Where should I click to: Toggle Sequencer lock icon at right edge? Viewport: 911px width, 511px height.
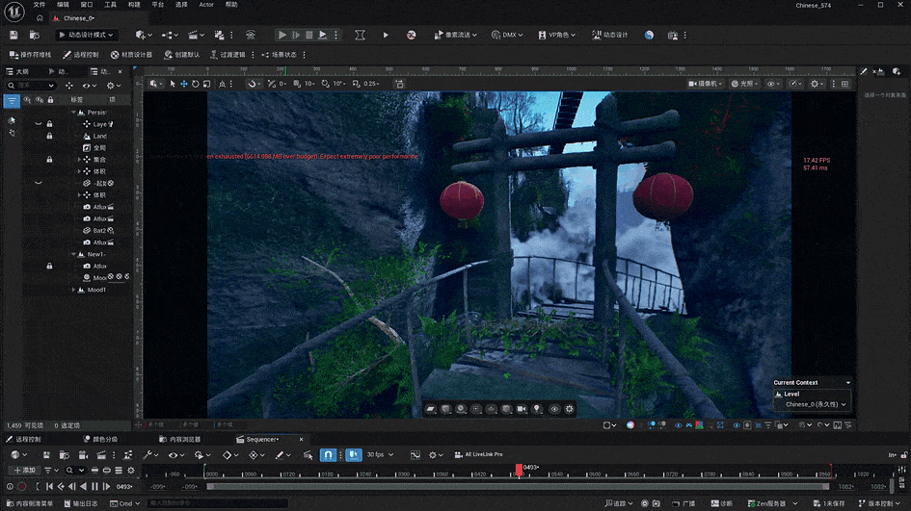(904, 455)
